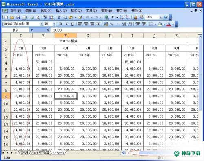Click the Format Painter brush
This screenshot has height=161, width=204.
(x=80, y=17)
